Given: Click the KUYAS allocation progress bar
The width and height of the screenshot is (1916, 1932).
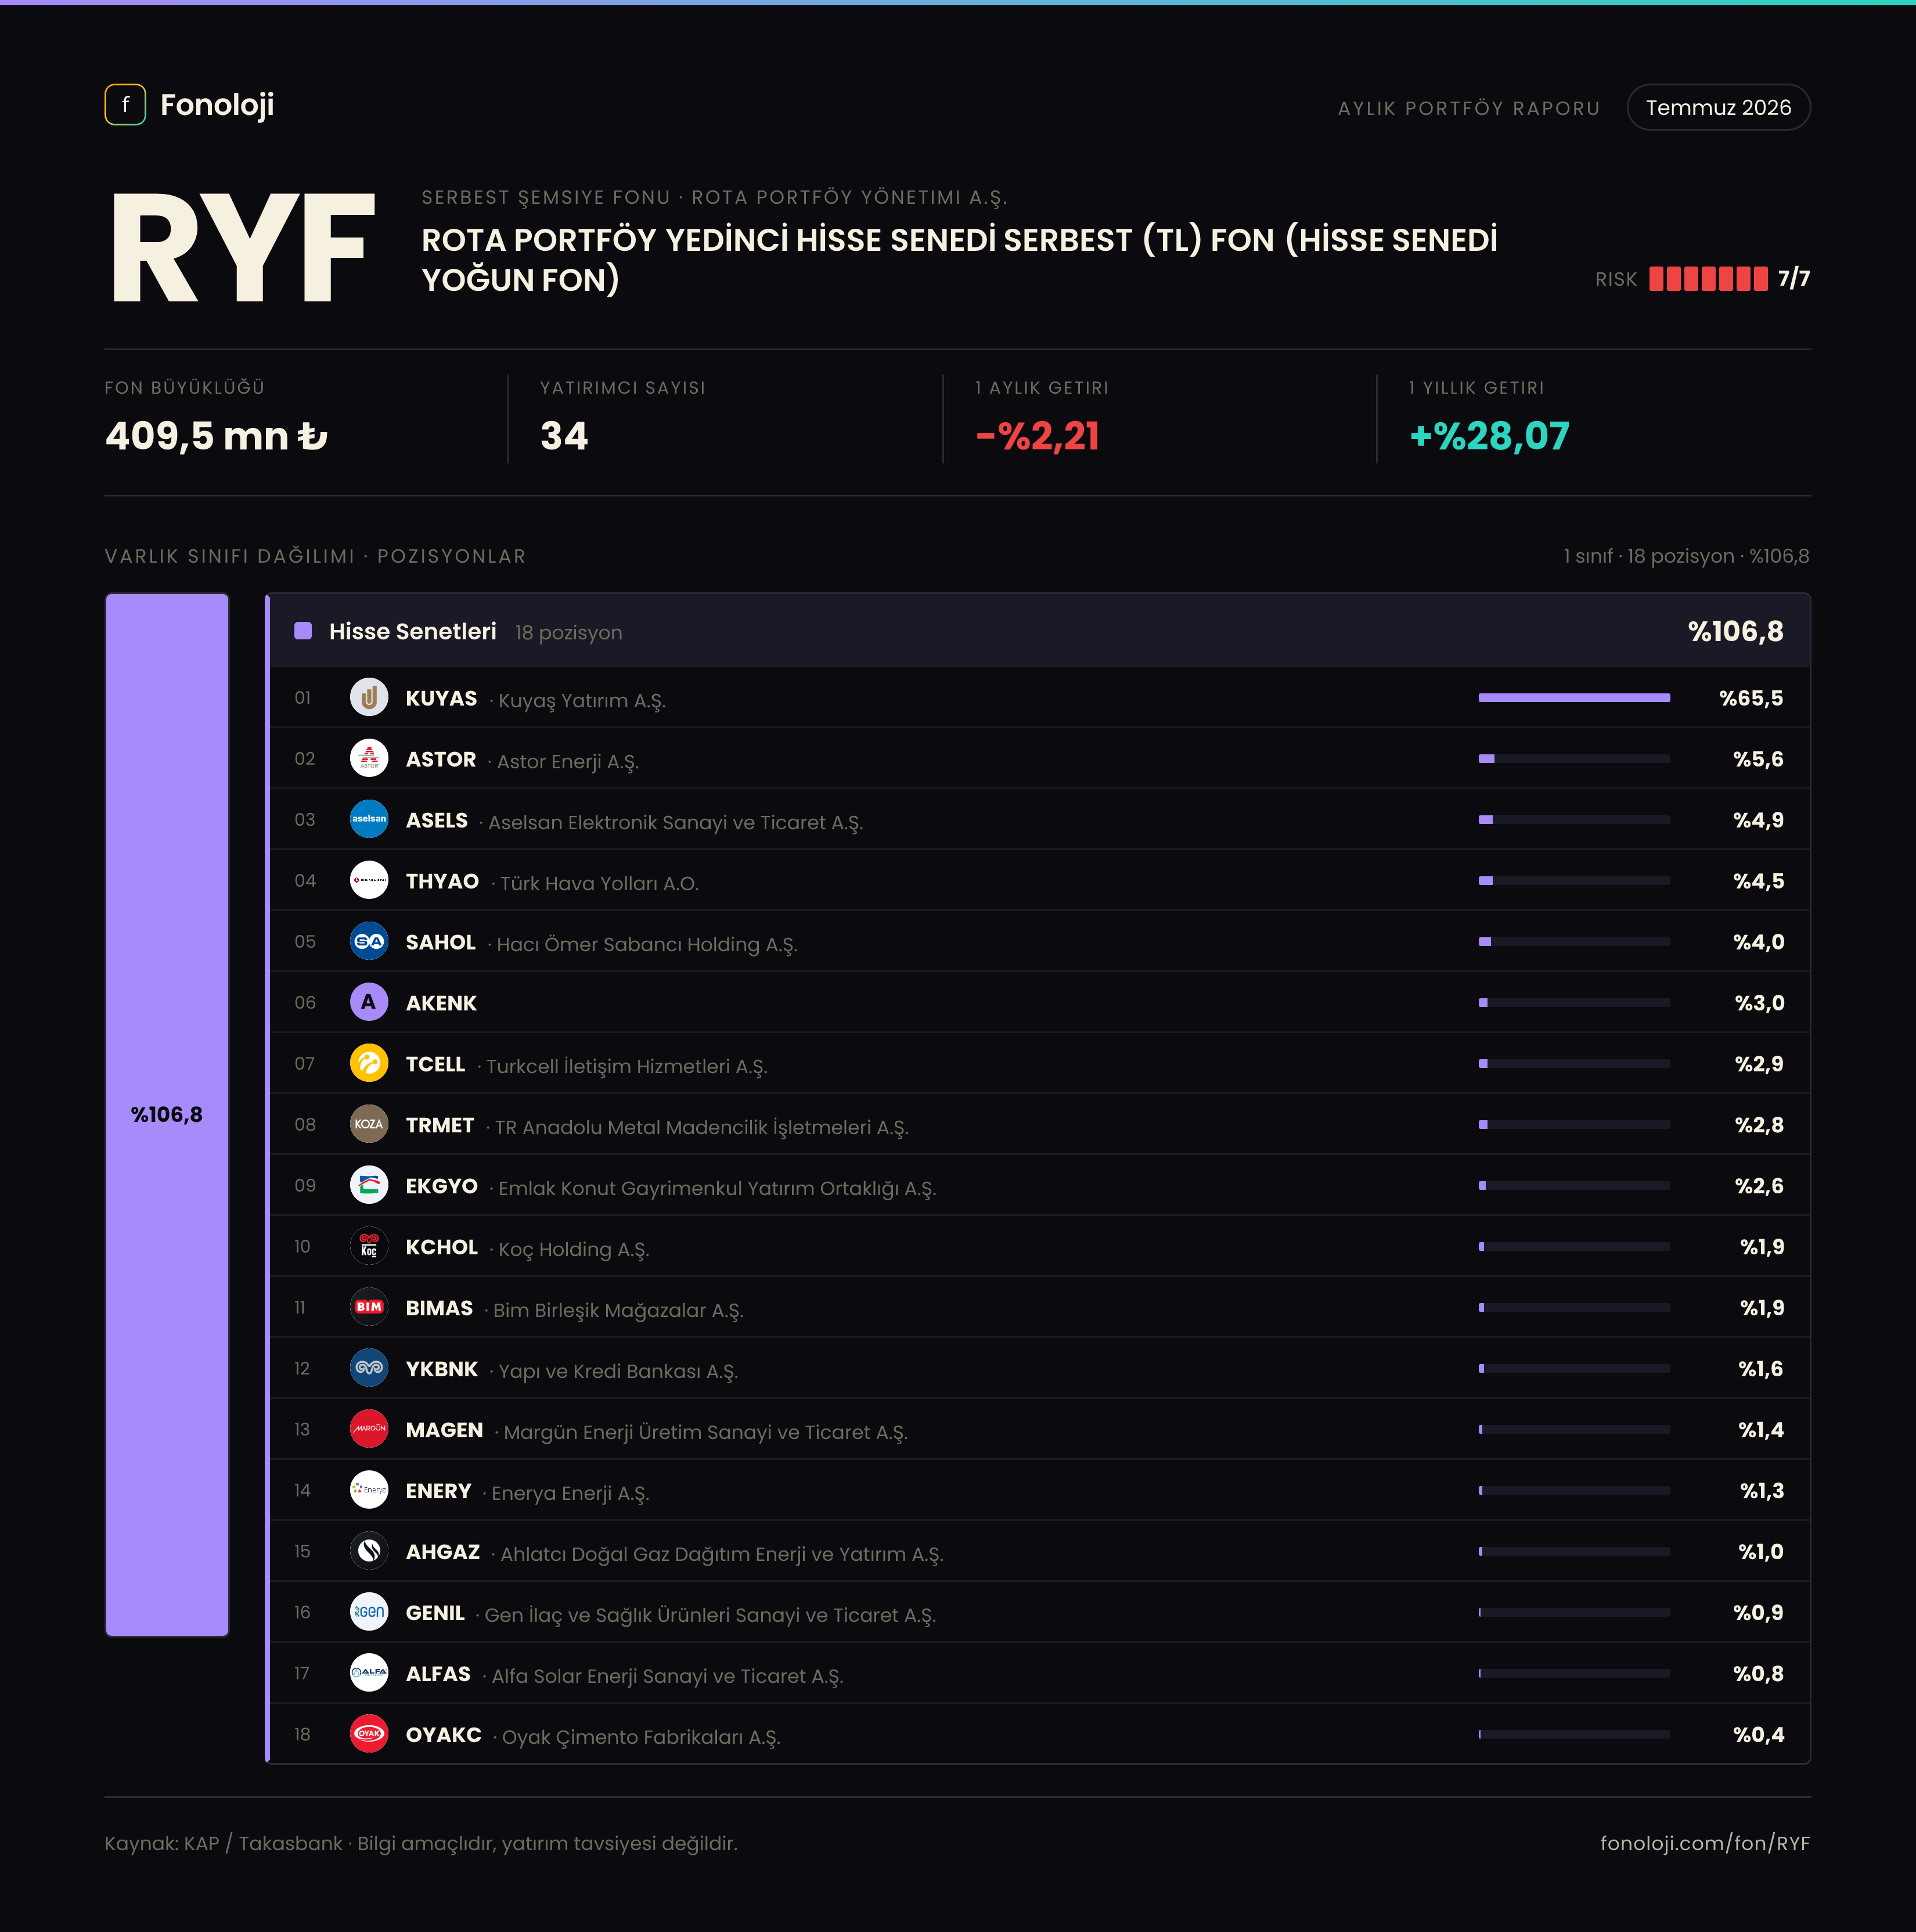Looking at the screenshot, I should [x=1574, y=698].
